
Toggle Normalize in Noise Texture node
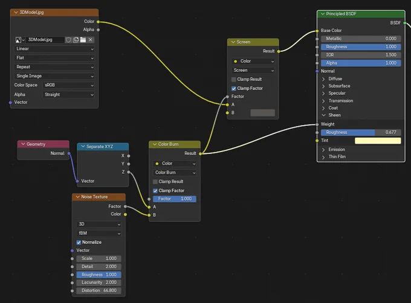(x=79, y=243)
